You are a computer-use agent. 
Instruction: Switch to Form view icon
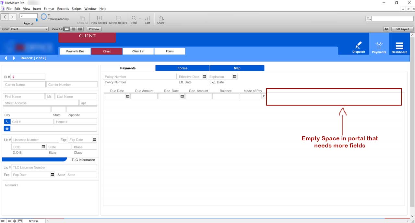(67, 29)
